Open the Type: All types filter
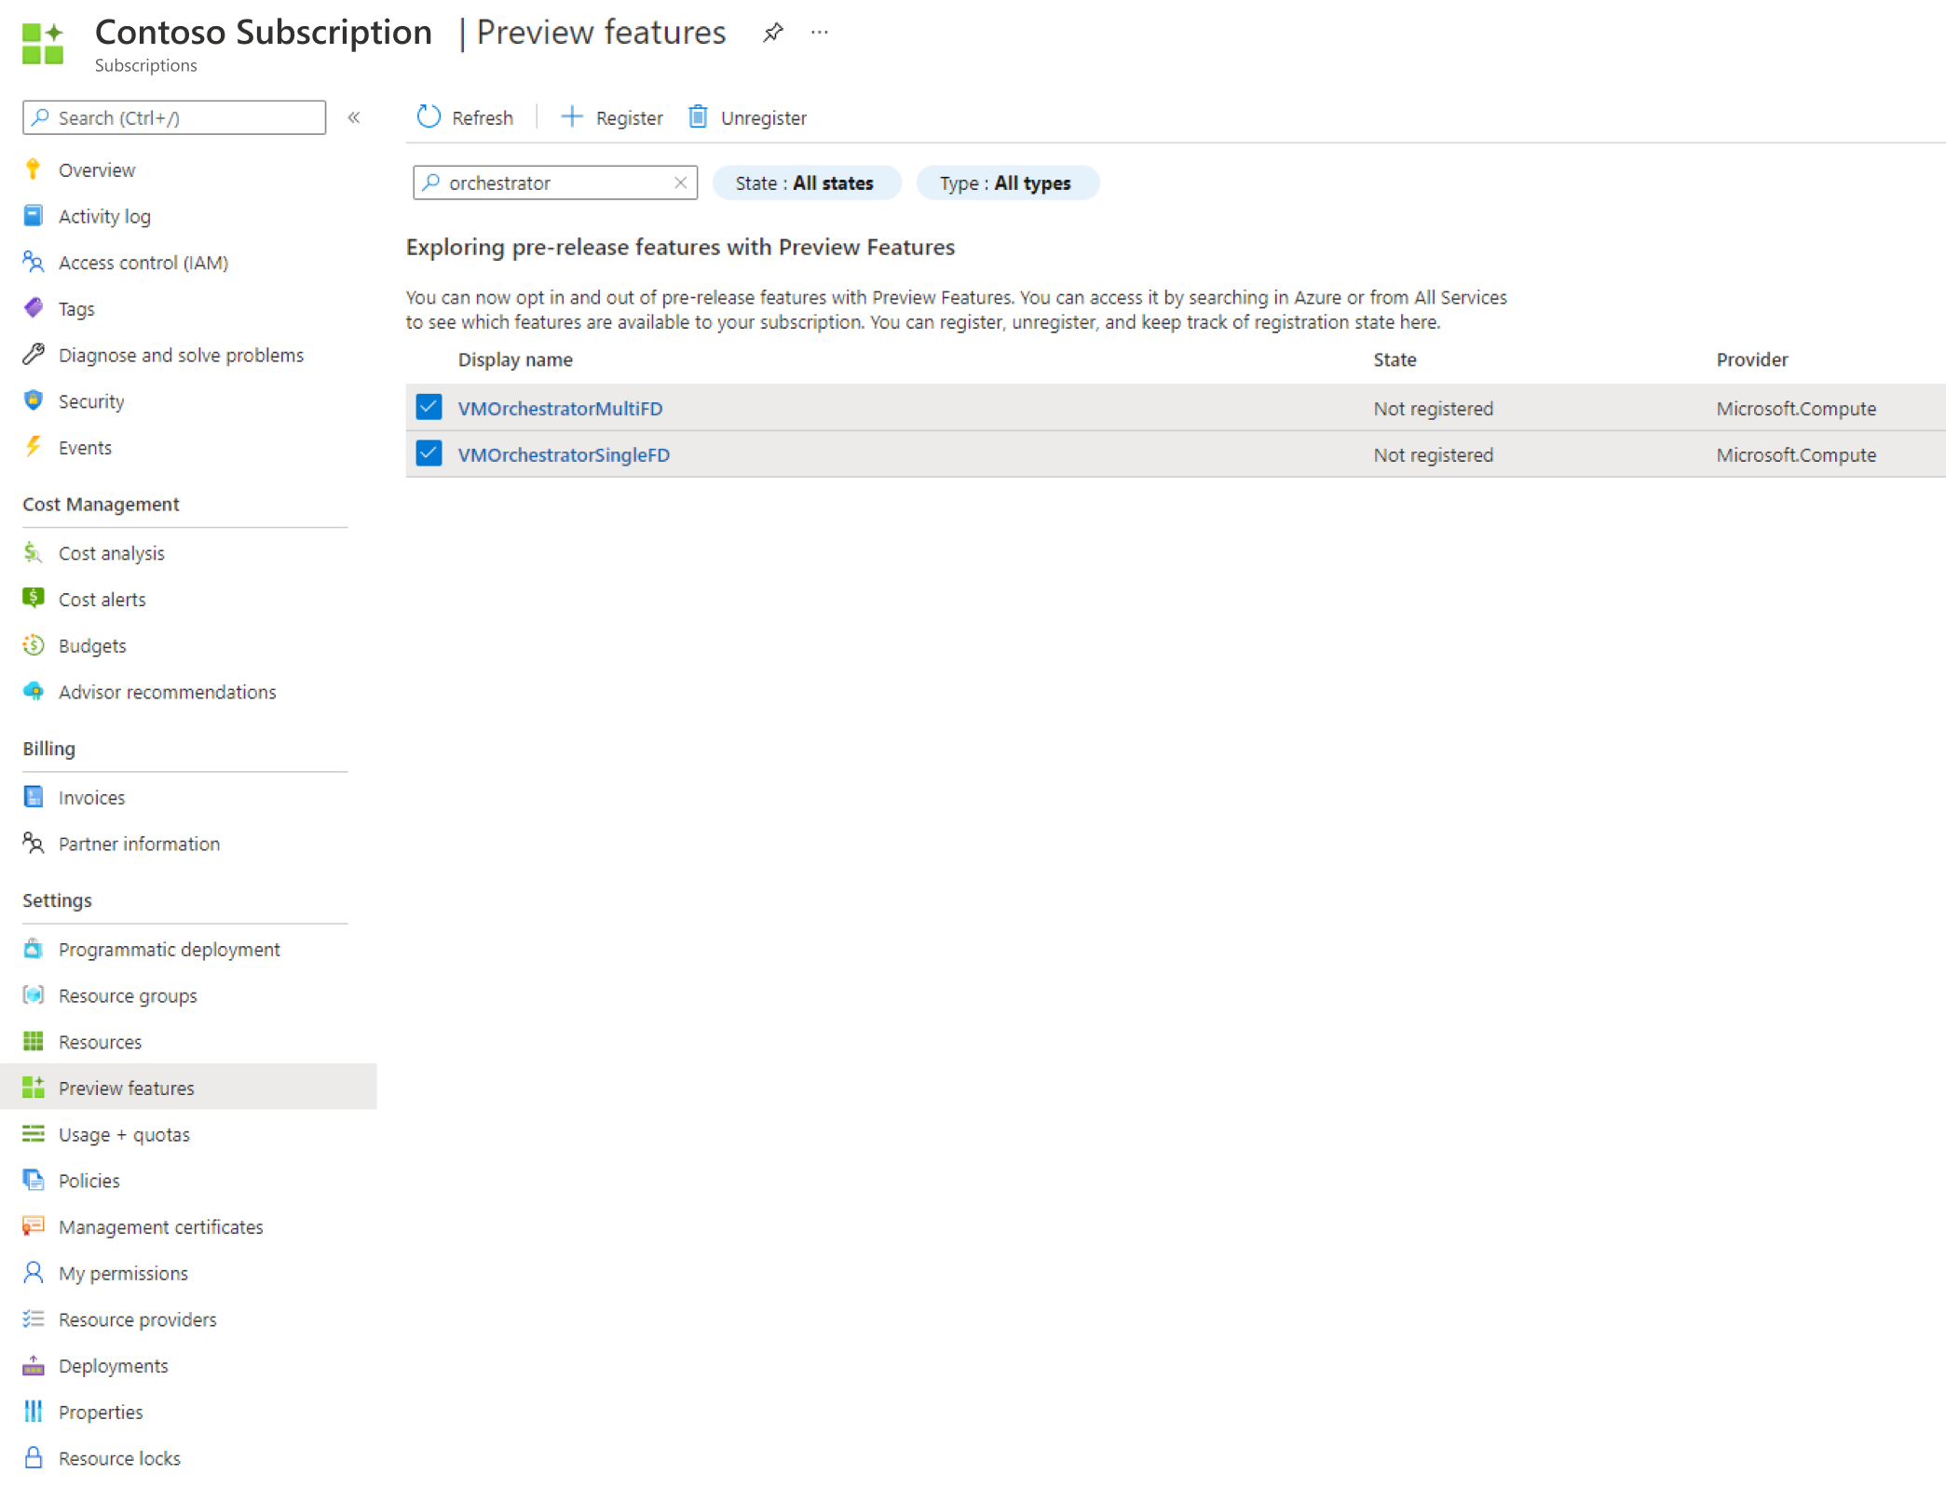Screen dimensions: 1946x1501 click(x=1007, y=183)
